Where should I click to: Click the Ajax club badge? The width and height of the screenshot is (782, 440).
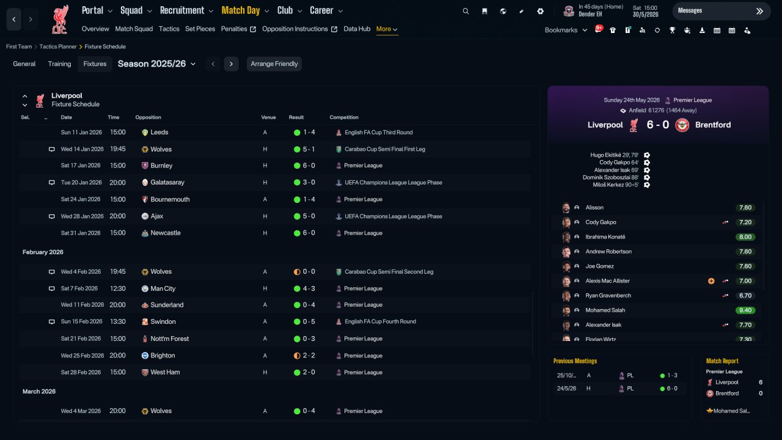(145, 216)
